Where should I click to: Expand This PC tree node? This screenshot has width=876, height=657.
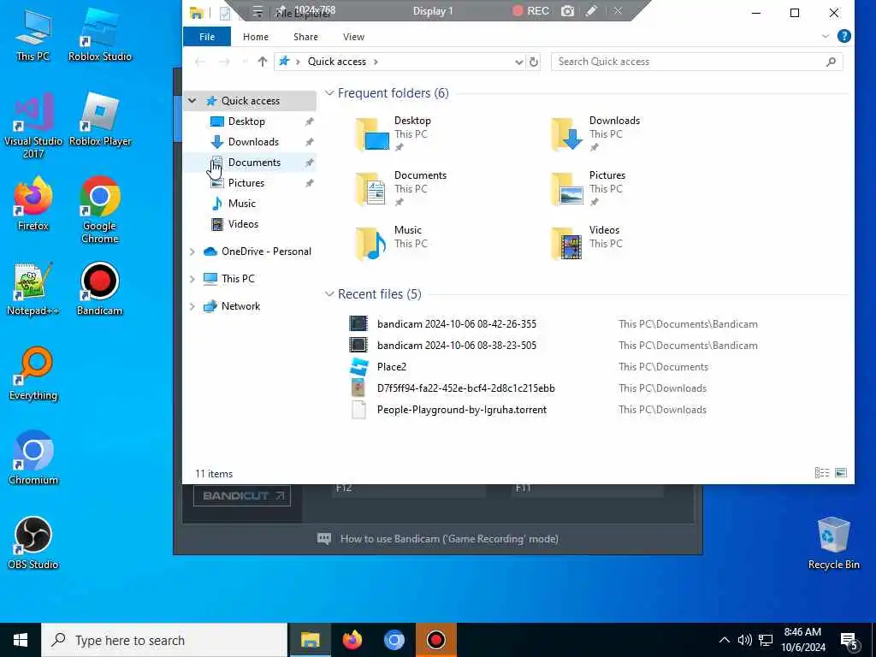[x=192, y=278]
